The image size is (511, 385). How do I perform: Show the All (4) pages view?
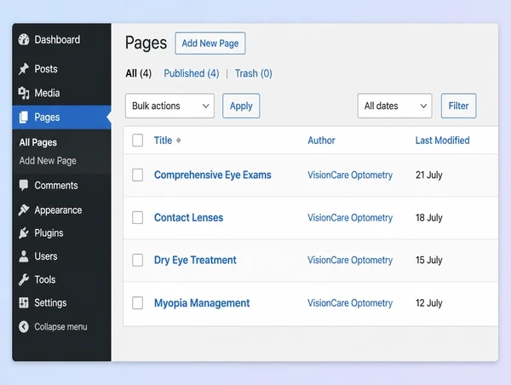[x=139, y=73]
